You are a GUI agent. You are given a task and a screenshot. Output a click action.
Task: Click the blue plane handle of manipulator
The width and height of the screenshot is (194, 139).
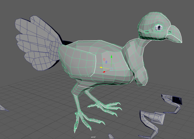point(106,62)
